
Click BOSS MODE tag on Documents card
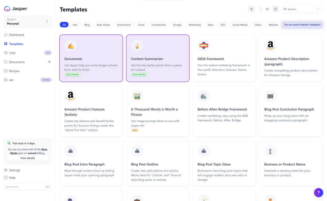click(72, 74)
